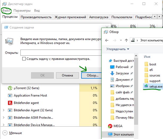163x139 pixels.
Task: Select the support folder
Action: (152, 81)
